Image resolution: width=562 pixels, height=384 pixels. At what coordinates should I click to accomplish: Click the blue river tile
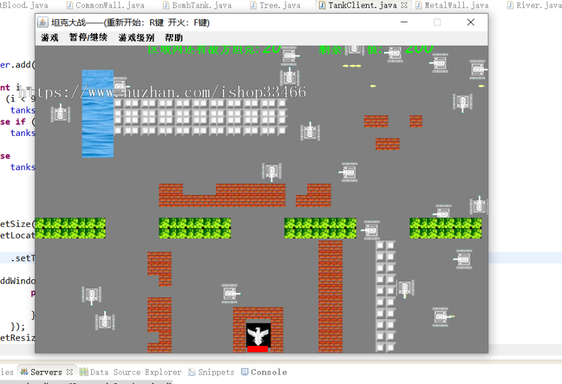point(97,113)
